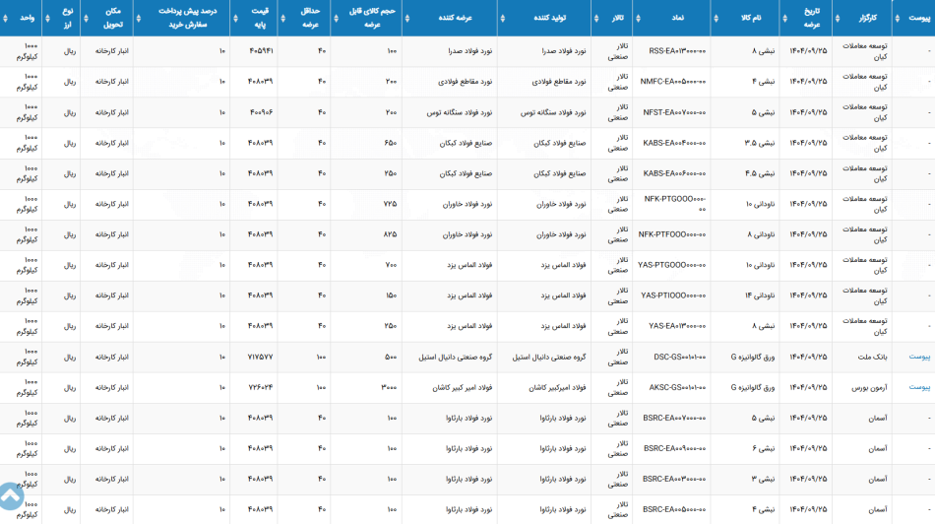Select the NFK-PTF symbol cell
Viewport: 935px width, 524px height.
[x=672, y=234]
